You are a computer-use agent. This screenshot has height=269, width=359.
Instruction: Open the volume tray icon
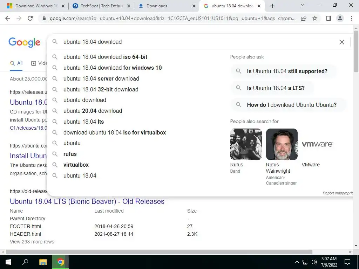314,262
